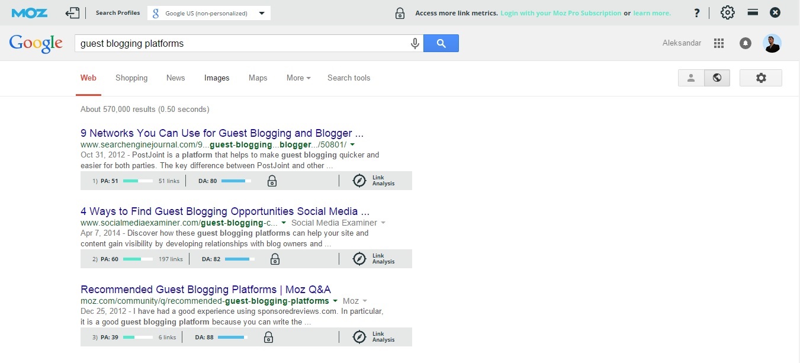Click the MOZ logo in the toolbar
Viewport: 800px width, 363px height.
point(30,12)
